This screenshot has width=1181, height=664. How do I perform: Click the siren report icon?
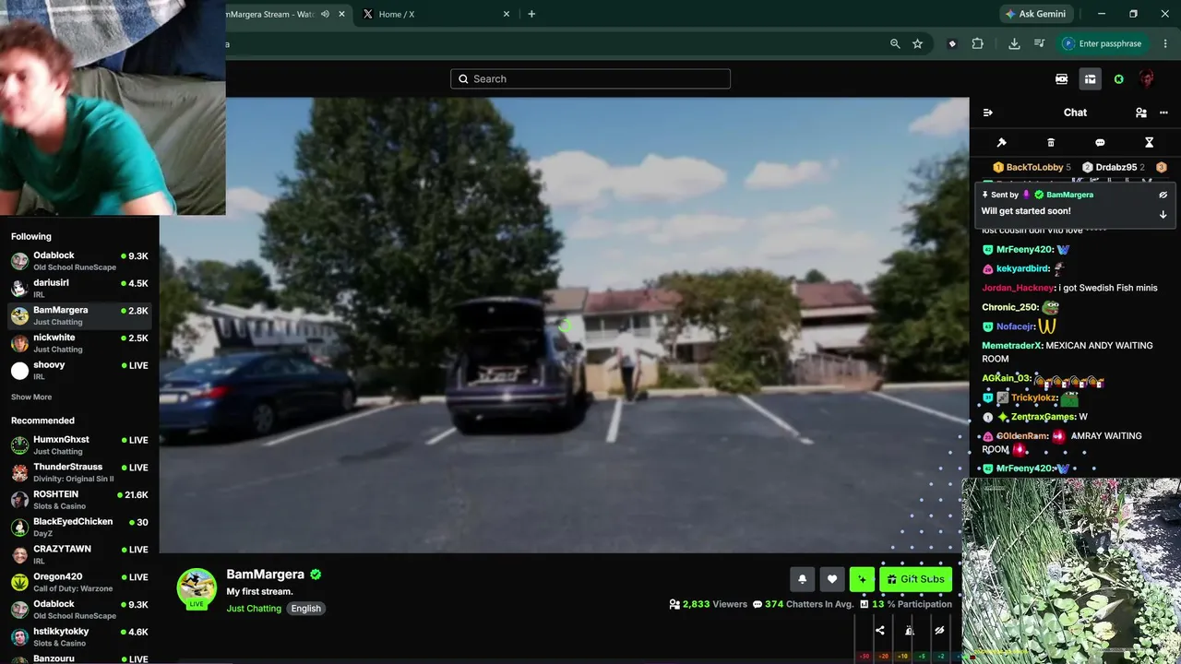910,631
